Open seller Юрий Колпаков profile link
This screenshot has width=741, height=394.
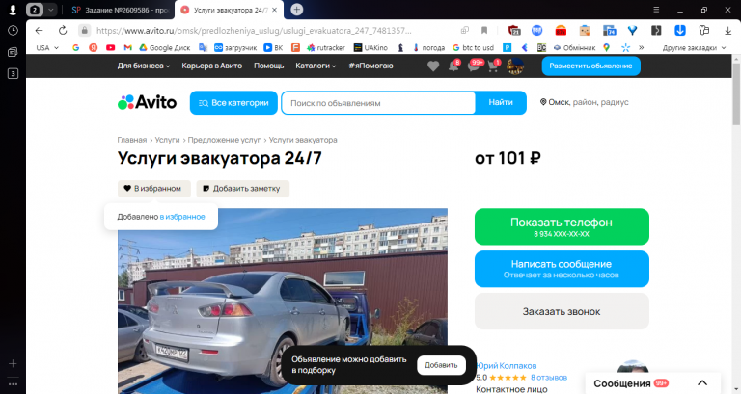click(507, 366)
